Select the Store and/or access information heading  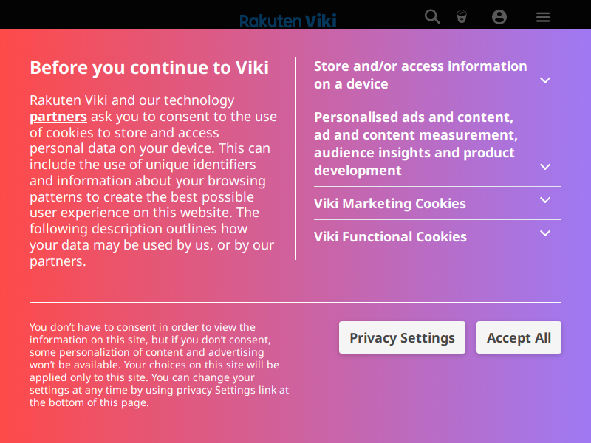(420, 75)
